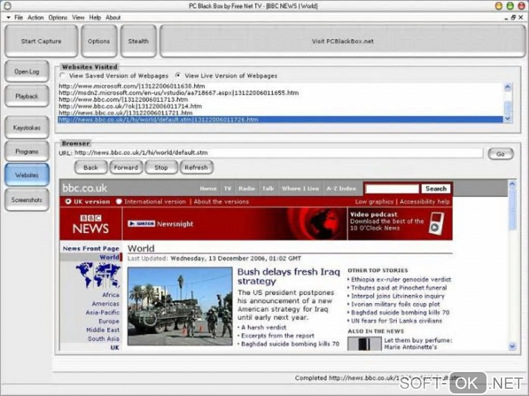The width and height of the screenshot is (529, 396).
Task: Open Africa region link
Action: click(x=111, y=295)
